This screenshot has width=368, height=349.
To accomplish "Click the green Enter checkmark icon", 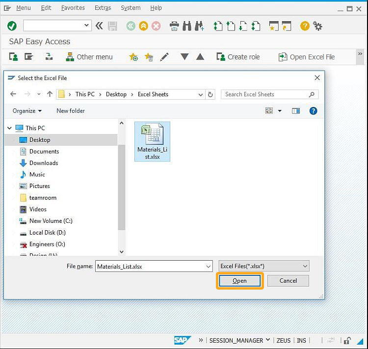I will tap(12, 26).
